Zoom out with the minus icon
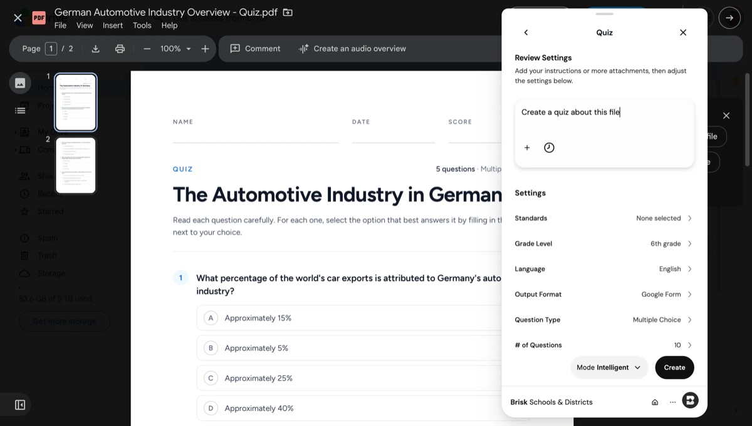The width and height of the screenshot is (752, 426). point(147,49)
